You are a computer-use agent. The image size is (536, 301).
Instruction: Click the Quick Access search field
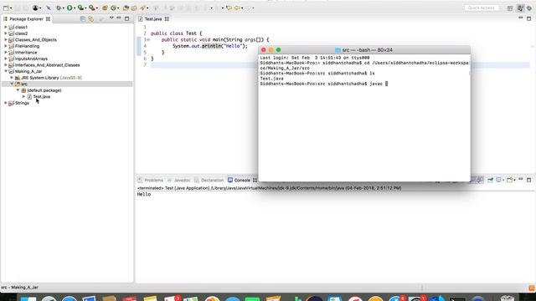tap(482, 8)
